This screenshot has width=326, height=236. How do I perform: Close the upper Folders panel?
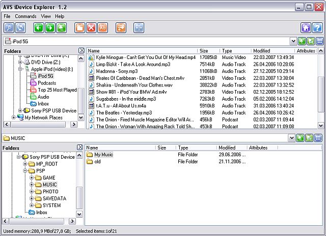click(x=81, y=51)
